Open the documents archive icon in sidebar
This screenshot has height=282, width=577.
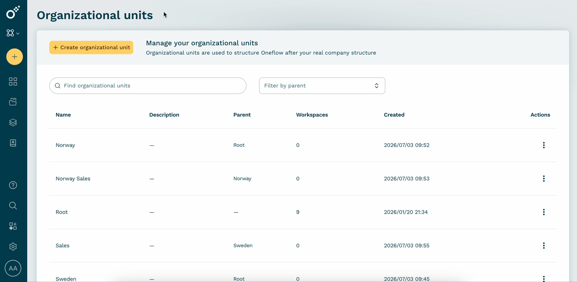(13, 102)
